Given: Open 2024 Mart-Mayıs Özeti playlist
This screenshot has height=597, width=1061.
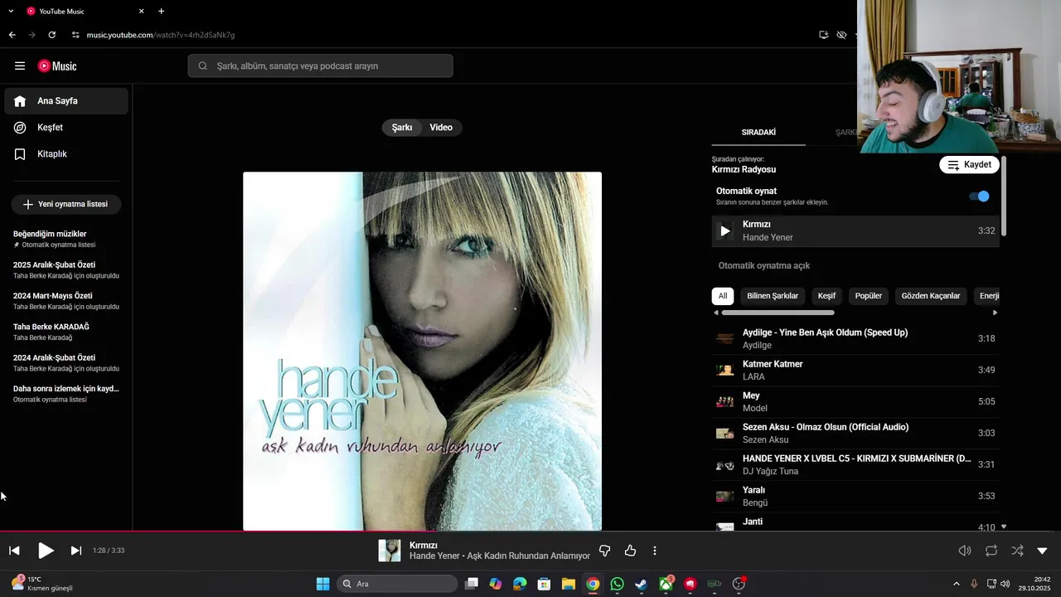Looking at the screenshot, I should click(x=66, y=300).
